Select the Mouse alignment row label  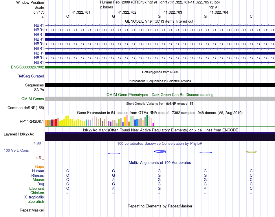click(38, 180)
